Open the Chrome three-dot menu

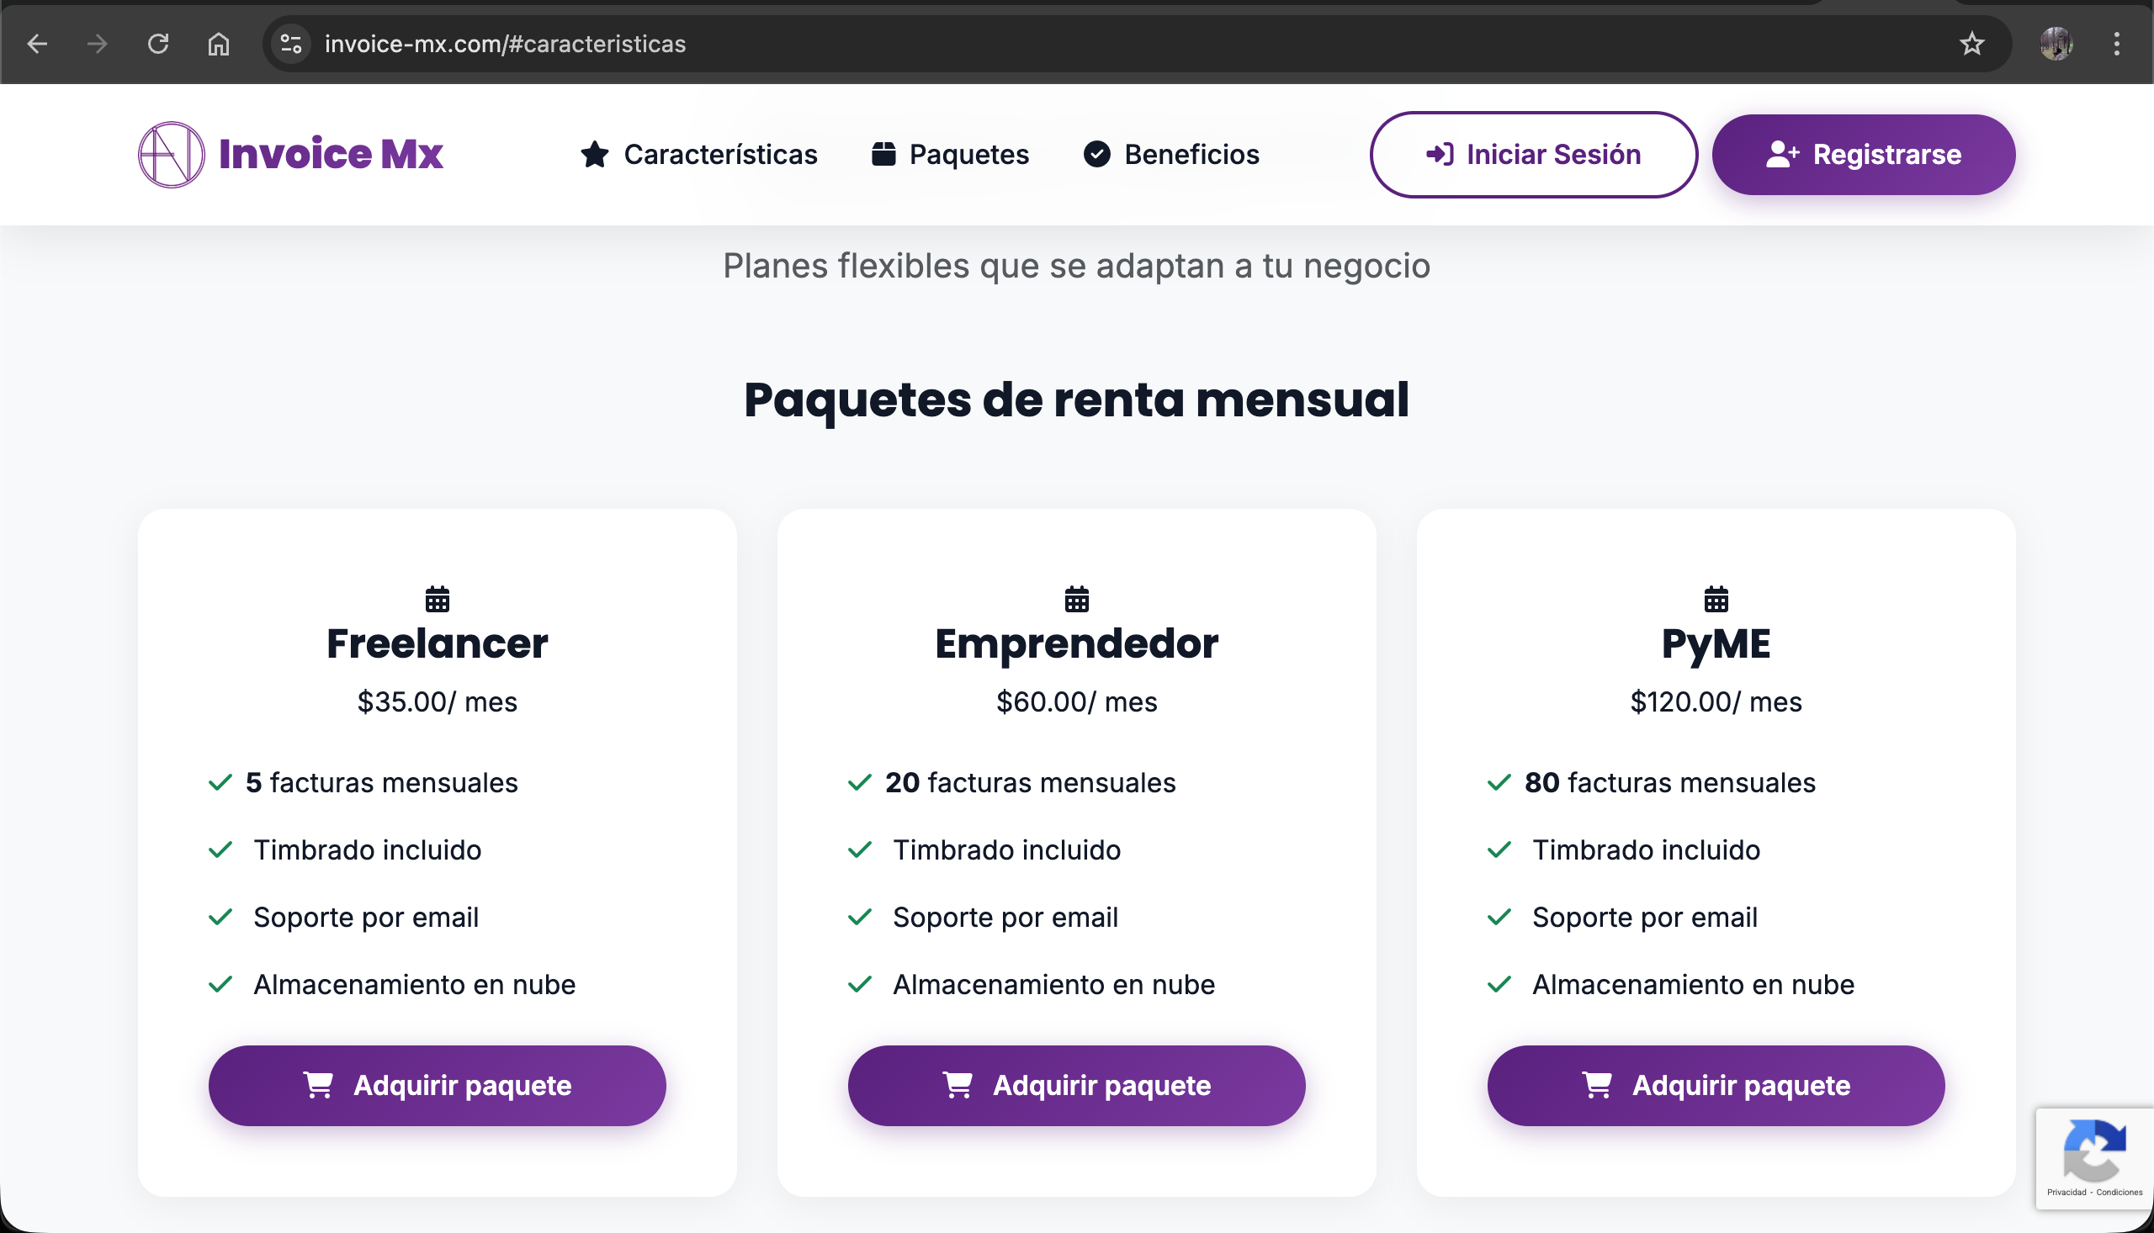[2117, 43]
